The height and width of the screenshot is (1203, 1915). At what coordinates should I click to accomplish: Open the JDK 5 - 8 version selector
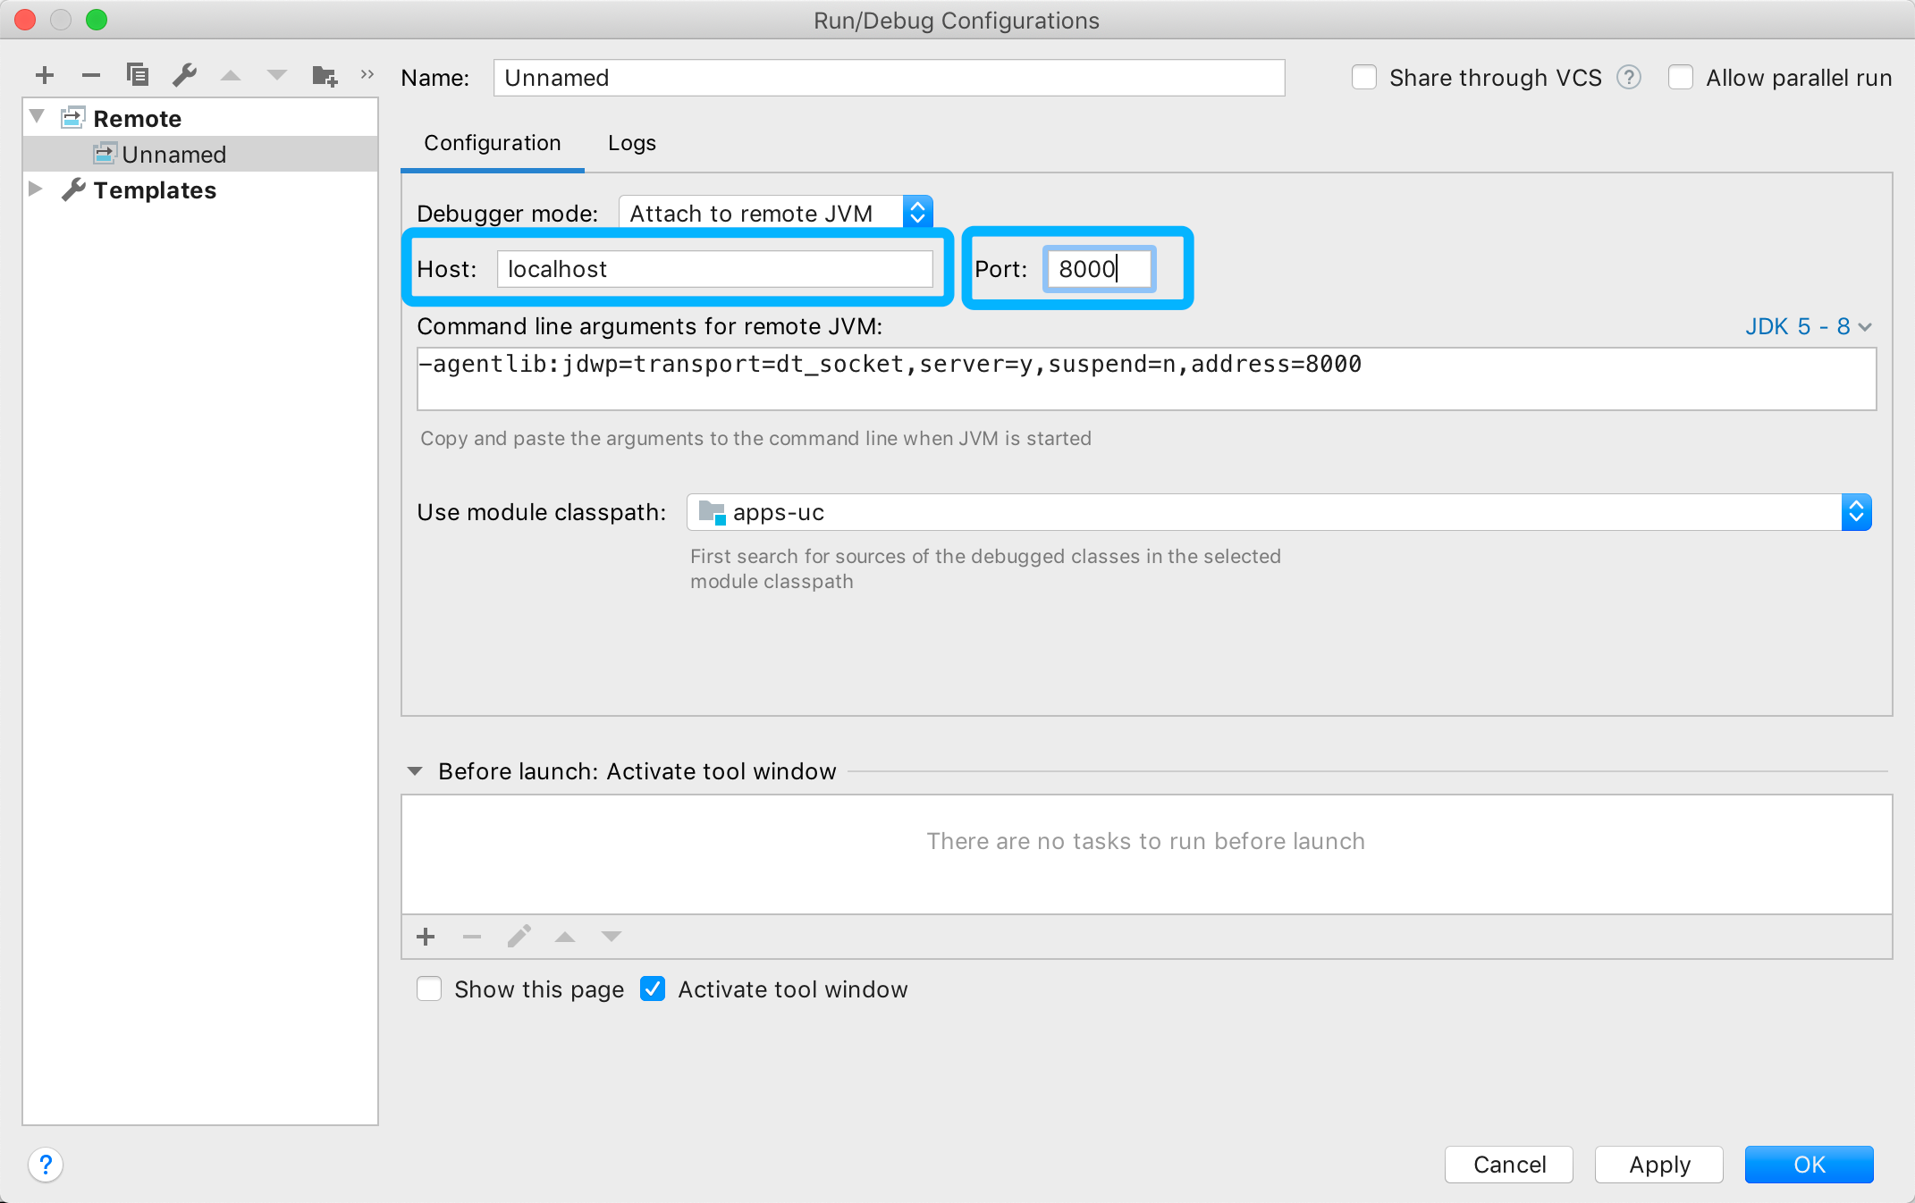[x=1808, y=326]
